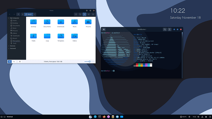
Task: Open the Pictures folder icon
Action: 88,22
